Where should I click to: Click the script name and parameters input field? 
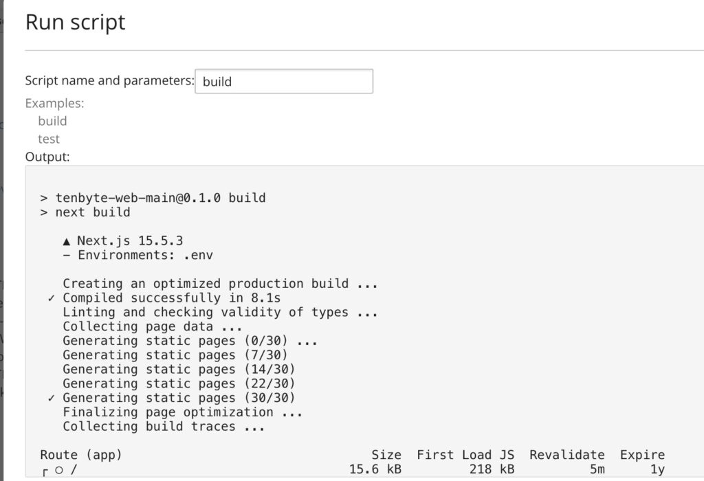(284, 81)
